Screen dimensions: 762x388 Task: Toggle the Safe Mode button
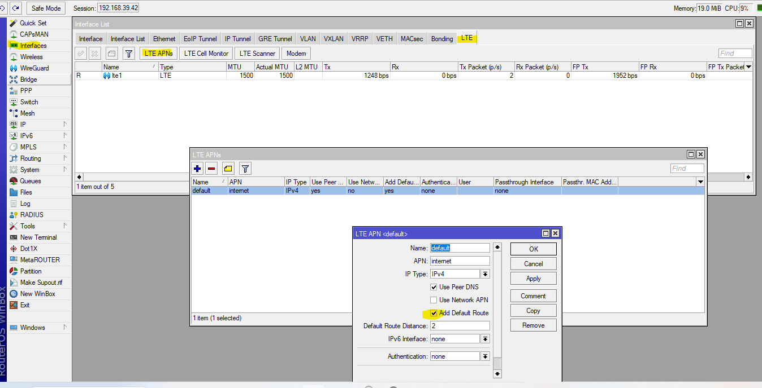(46, 8)
